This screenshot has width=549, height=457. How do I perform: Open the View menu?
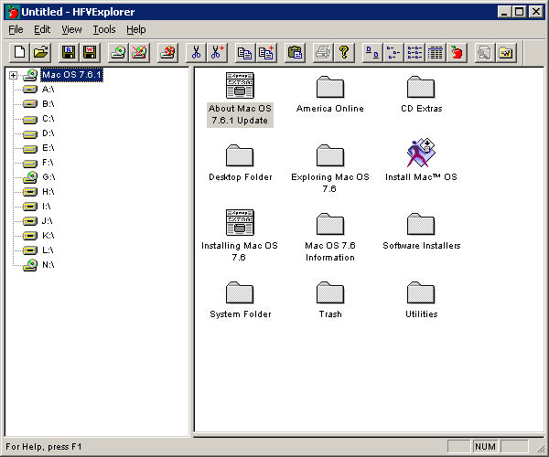click(71, 29)
